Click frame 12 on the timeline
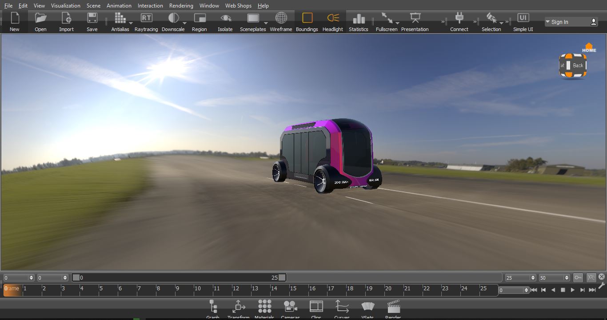 click(236, 289)
